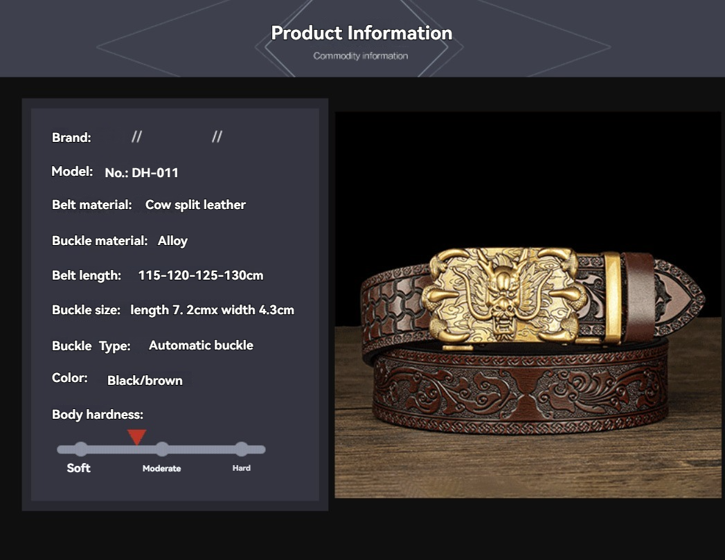Click the Soft dot on the hardness slider
725x560 pixels.
[x=81, y=449]
